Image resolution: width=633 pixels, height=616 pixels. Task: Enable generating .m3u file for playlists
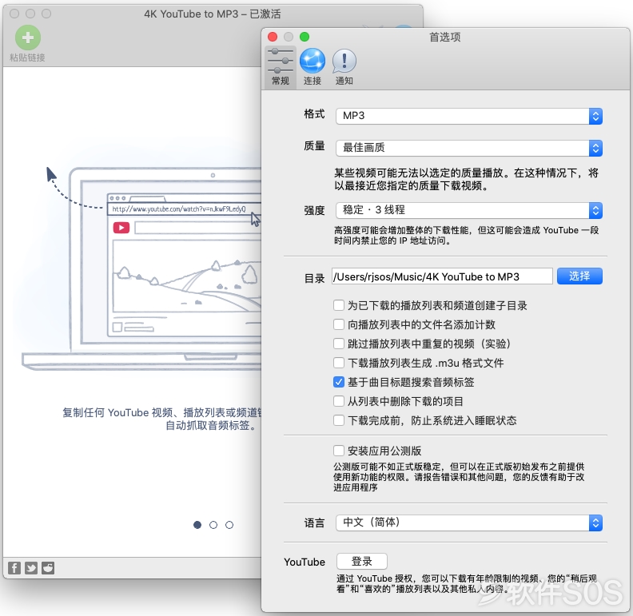pyautogui.click(x=339, y=363)
